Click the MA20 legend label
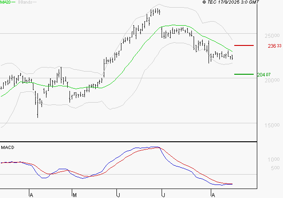283x198 pixels. [5, 2]
